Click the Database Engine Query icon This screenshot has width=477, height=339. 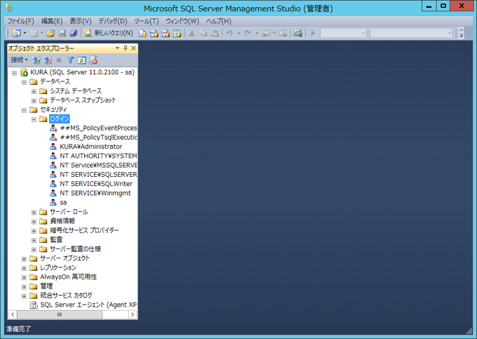(142, 33)
